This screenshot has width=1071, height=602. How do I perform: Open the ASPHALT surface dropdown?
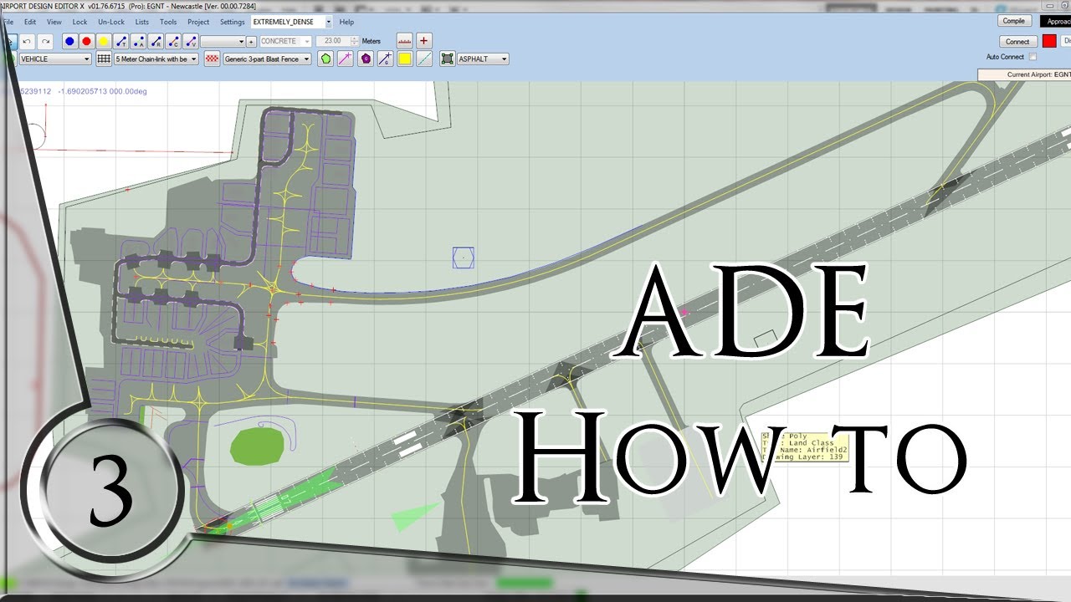(483, 59)
